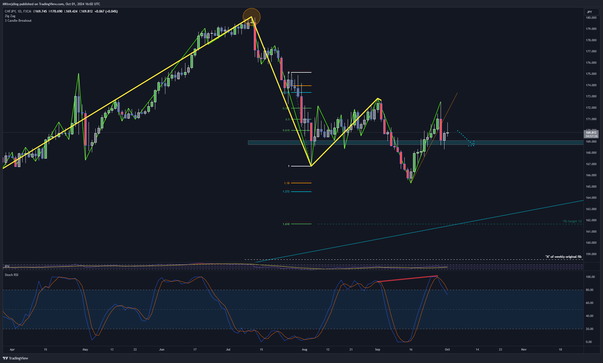603x363 pixels.
Task: Click the CHFJPY, 1D, FXCM symbol title
Action: point(18,11)
